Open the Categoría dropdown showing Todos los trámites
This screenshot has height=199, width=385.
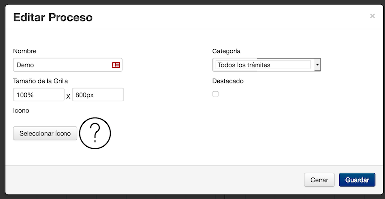pyautogui.click(x=266, y=65)
